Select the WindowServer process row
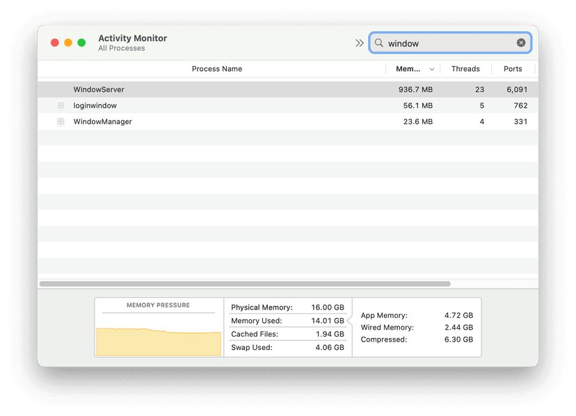The height and width of the screenshot is (416, 576). [x=209, y=89]
